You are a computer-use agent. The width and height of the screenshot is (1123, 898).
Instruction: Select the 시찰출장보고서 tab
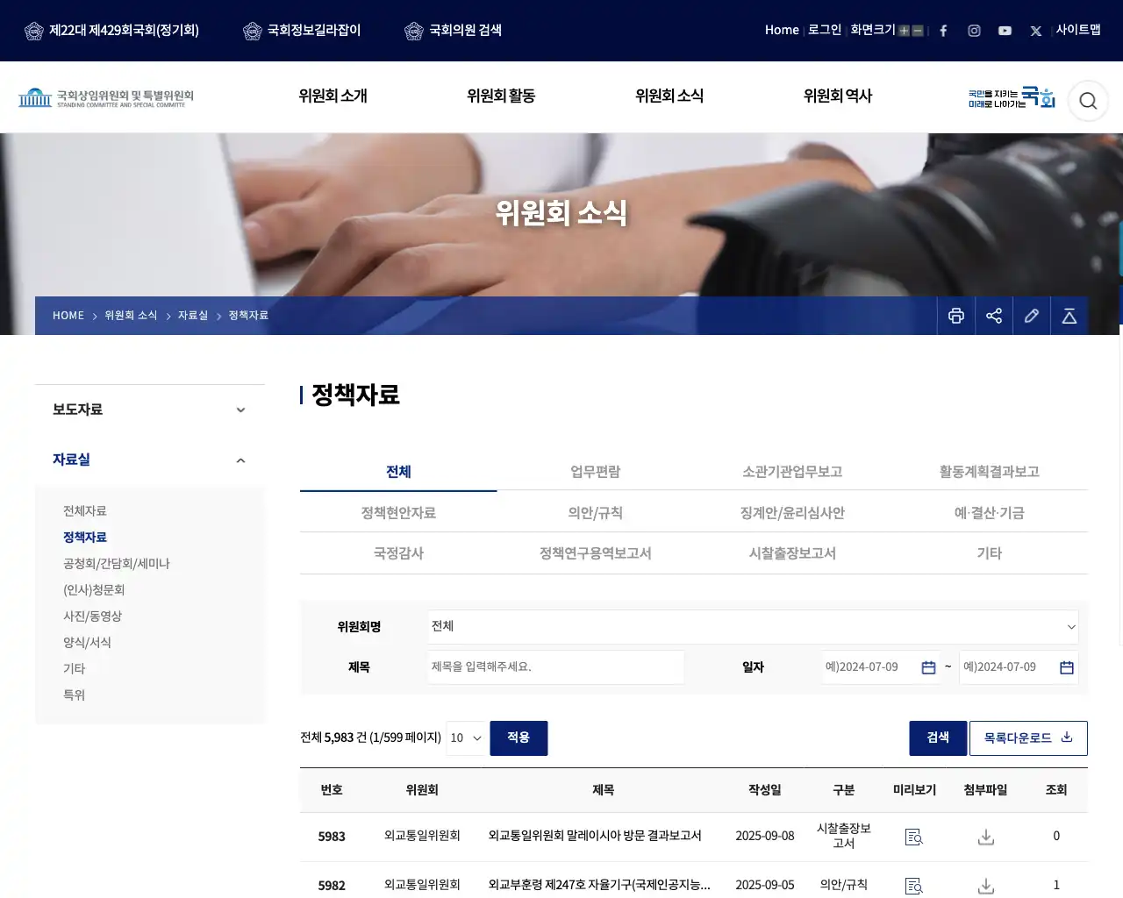coord(792,553)
